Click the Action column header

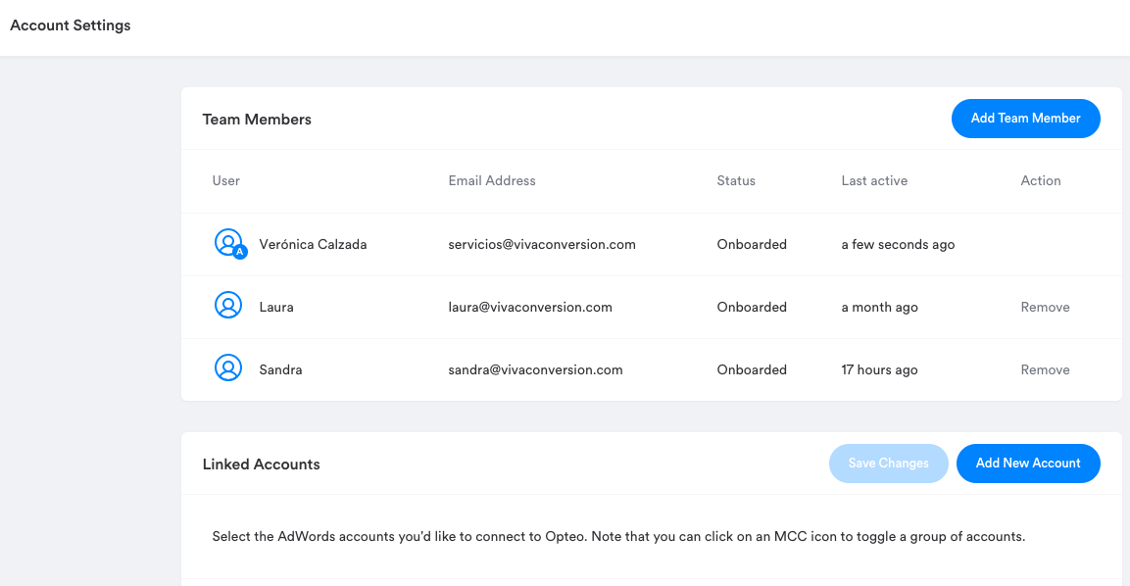(1041, 181)
